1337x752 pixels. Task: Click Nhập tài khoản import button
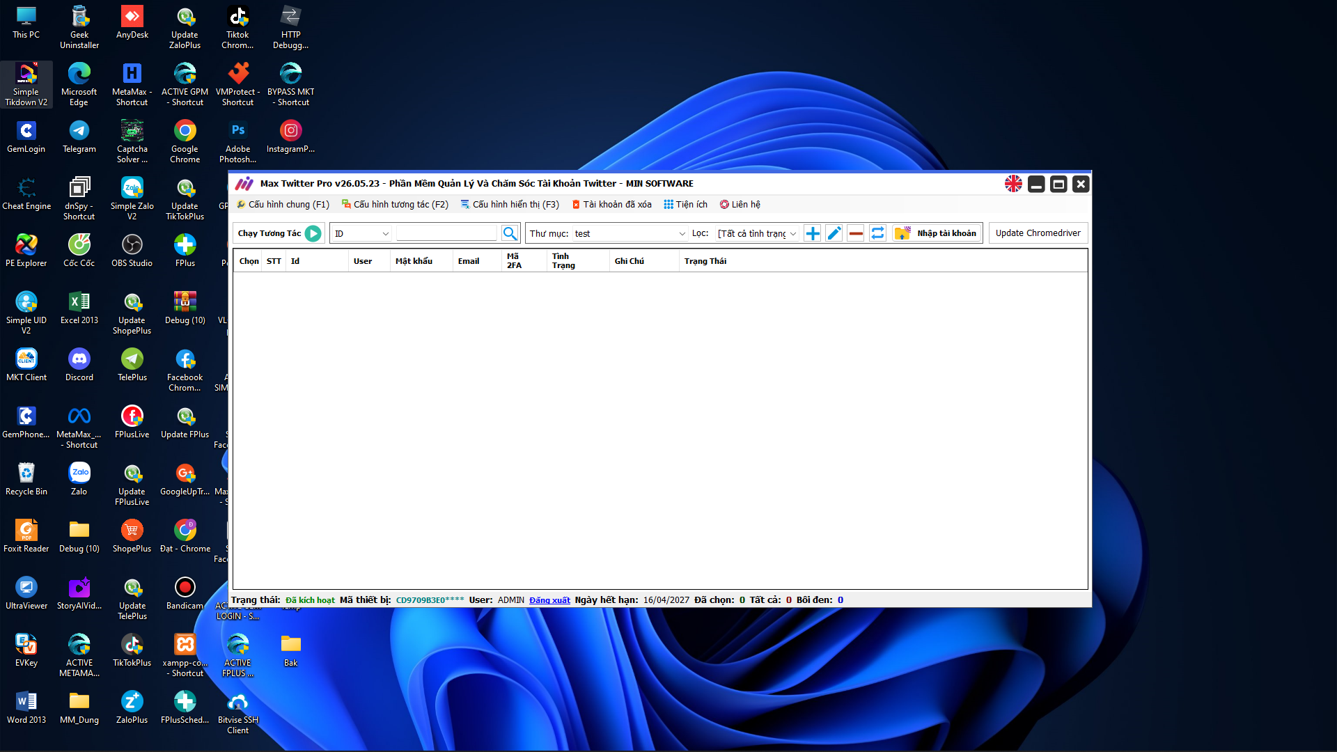937,233
